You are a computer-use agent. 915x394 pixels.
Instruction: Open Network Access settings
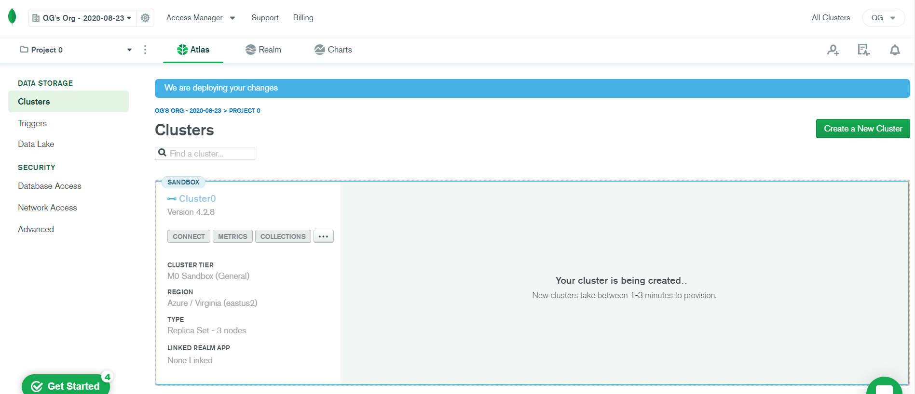pos(47,208)
